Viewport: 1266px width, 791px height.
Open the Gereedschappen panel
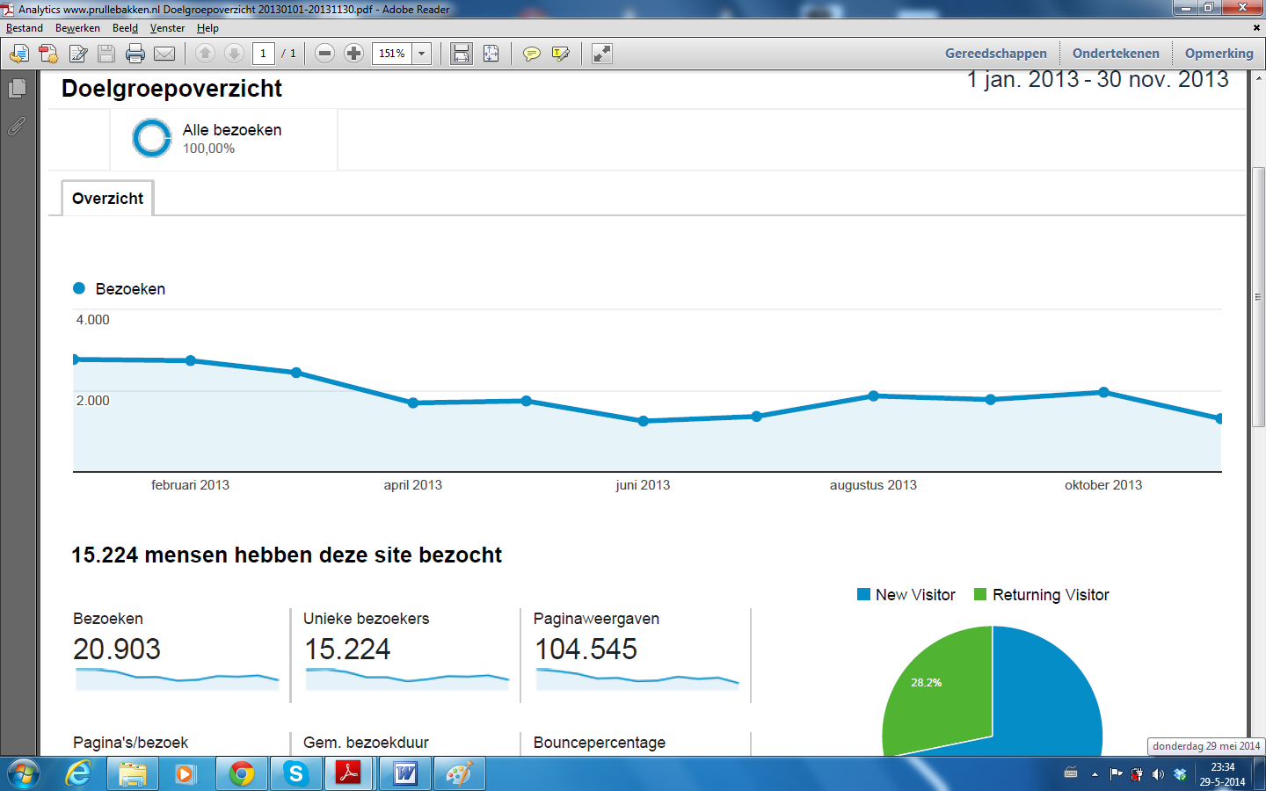tap(996, 54)
